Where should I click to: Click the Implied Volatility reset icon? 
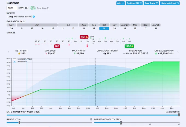pos(91,119)
